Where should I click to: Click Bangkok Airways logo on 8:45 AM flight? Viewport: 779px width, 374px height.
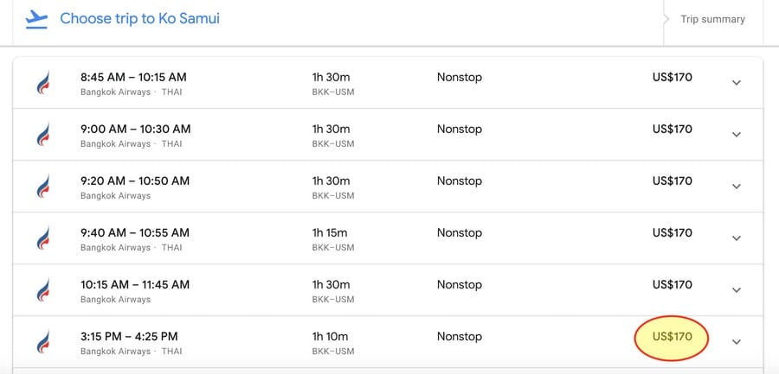[x=43, y=82]
